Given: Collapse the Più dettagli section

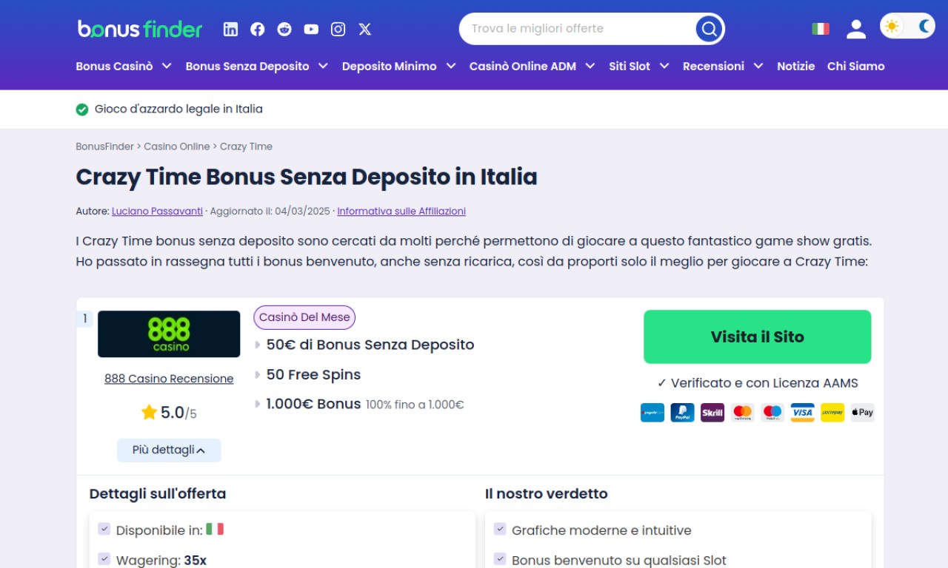Looking at the screenshot, I should pos(169,450).
